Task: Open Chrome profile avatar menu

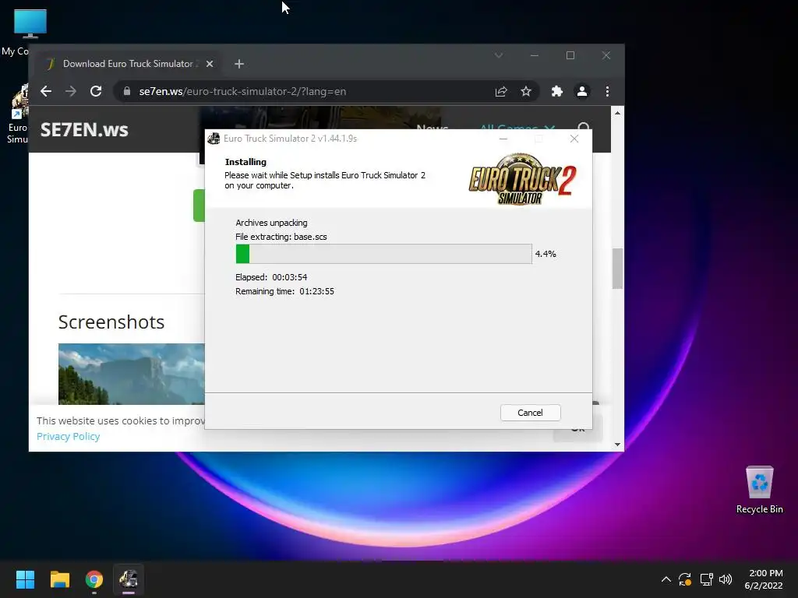Action: click(581, 92)
